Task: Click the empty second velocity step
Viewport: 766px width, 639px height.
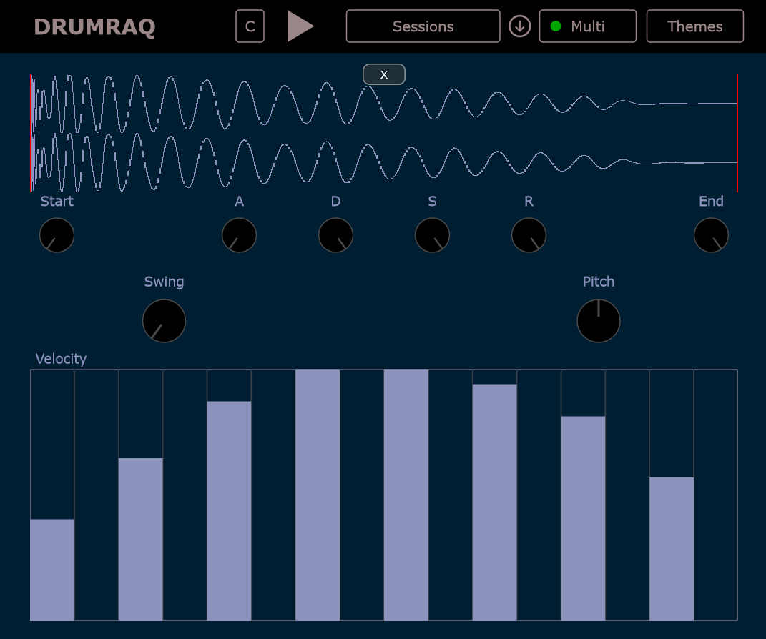Action: click(97, 495)
